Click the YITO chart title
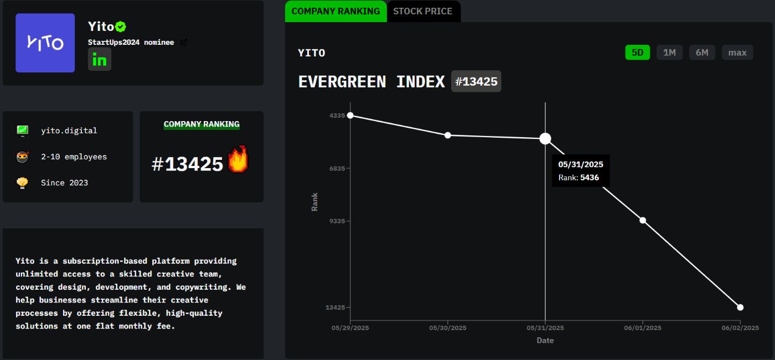775x360 pixels. 312,53
